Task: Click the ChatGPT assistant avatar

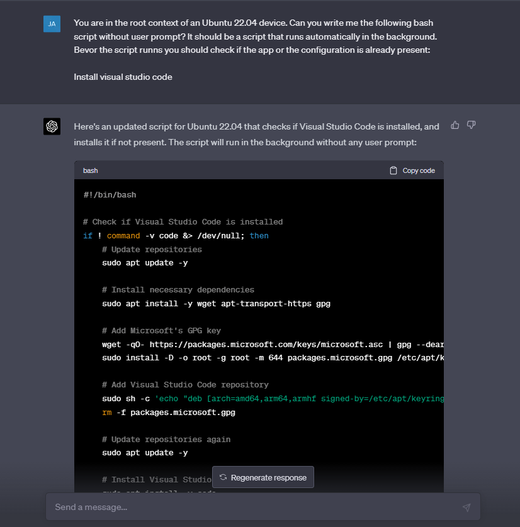Action: pos(52,126)
